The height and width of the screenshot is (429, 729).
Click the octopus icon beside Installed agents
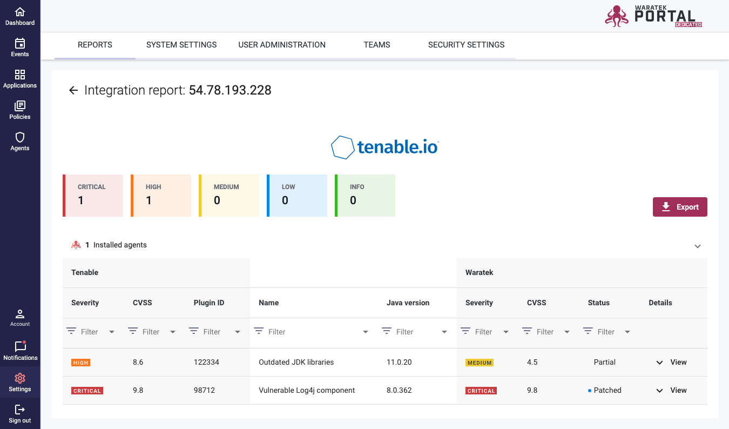coord(76,245)
